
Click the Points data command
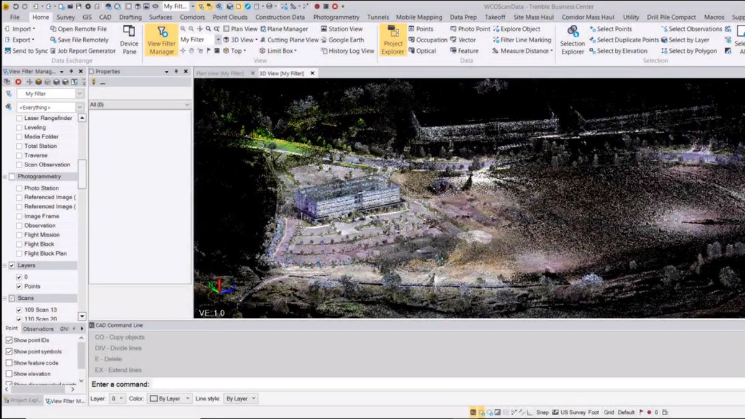(x=421, y=29)
